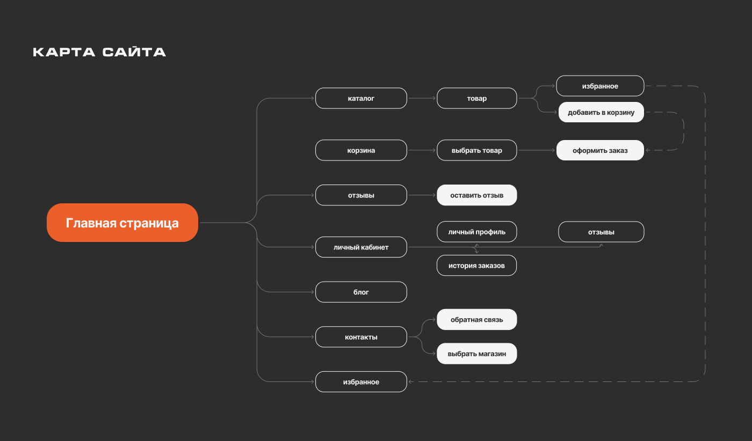Click the блог node

361,292
